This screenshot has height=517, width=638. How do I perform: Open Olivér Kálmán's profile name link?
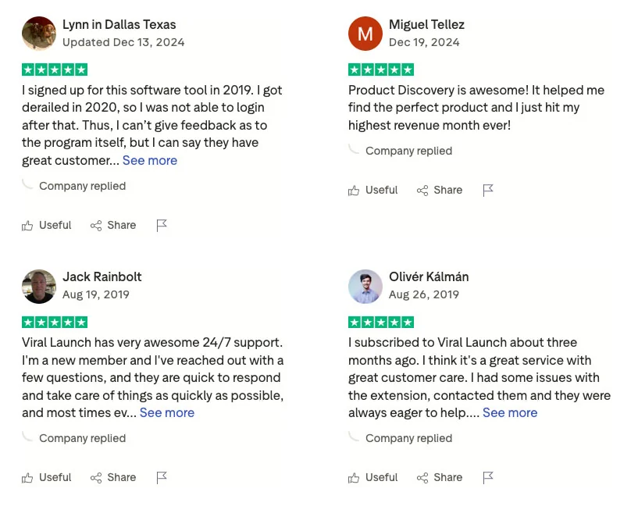tap(429, 277)
